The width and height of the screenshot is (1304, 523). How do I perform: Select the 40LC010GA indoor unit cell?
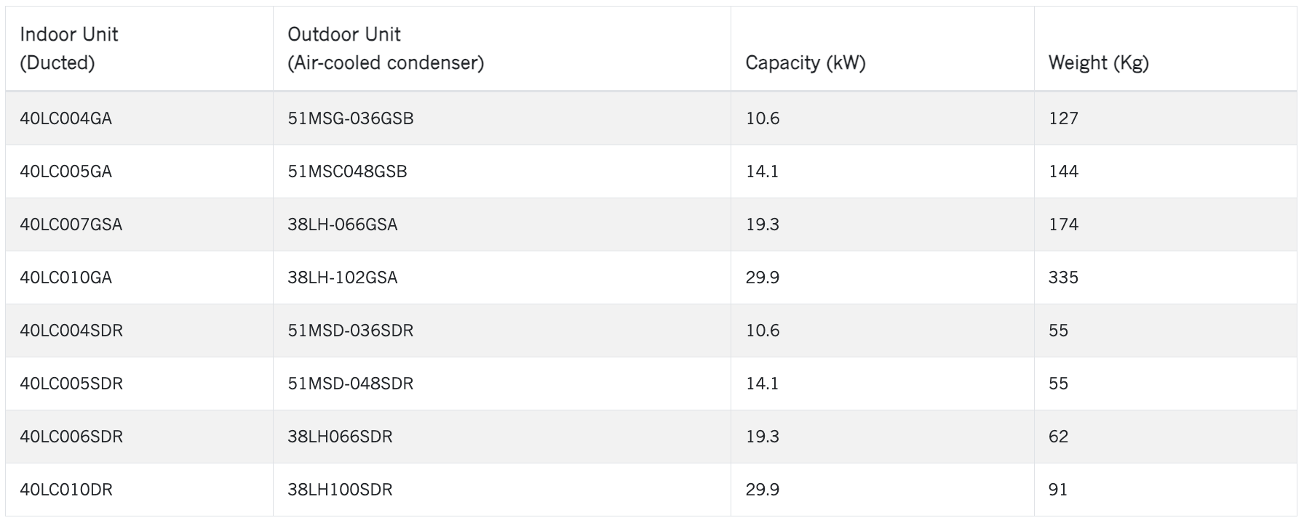(x=139, y=277)
